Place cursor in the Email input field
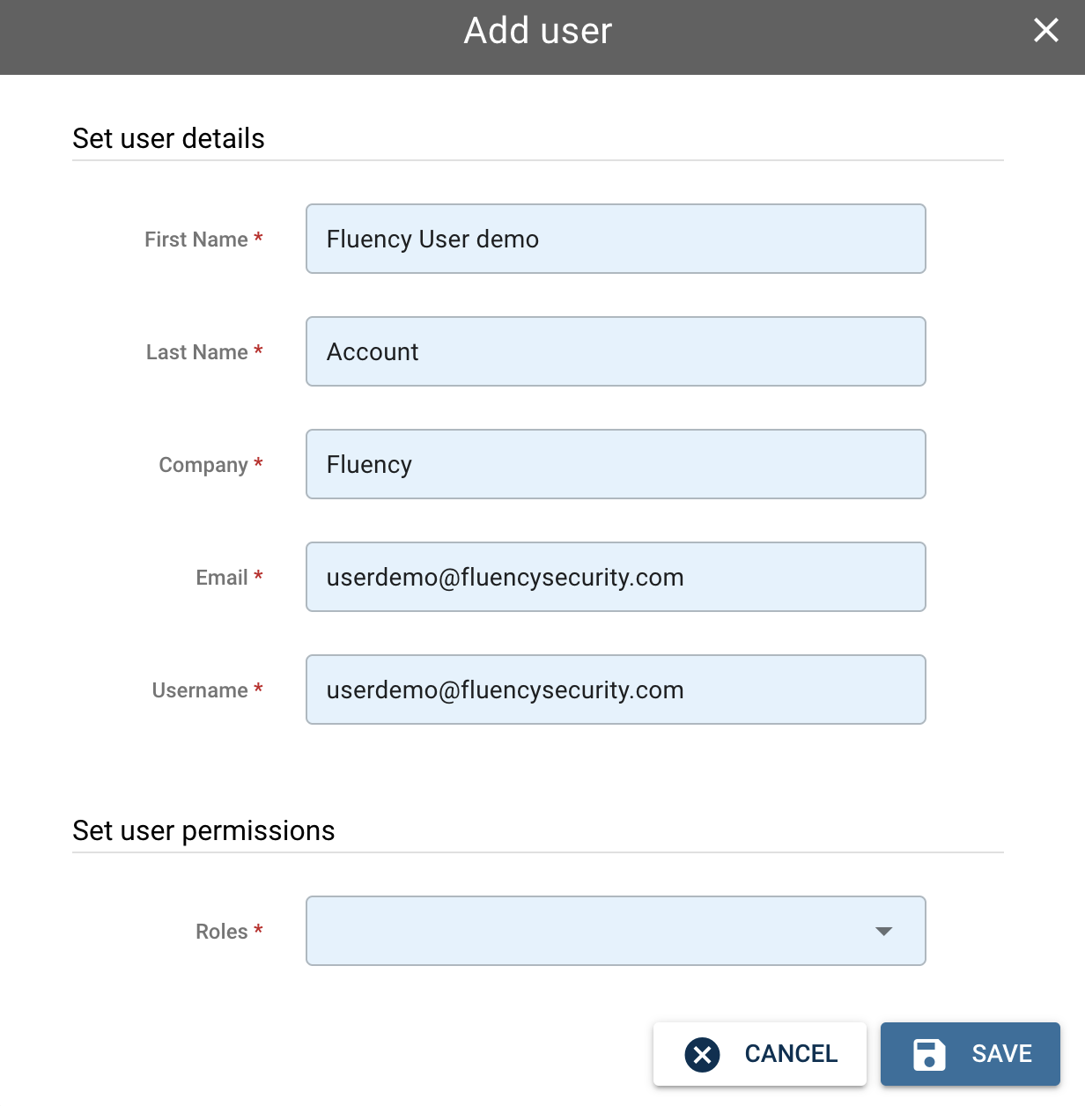Screen dimensions: 1085x1106 pos(616,577)
